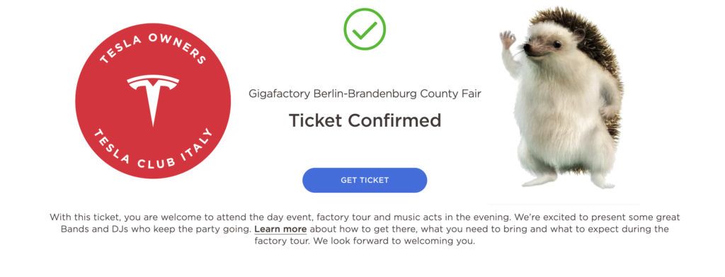Click the red Tesla Owners club badge

click(153, 101)
